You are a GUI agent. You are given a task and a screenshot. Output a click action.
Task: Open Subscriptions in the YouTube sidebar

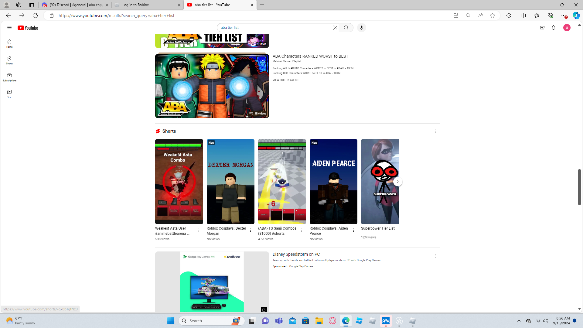tap(9, 77)
